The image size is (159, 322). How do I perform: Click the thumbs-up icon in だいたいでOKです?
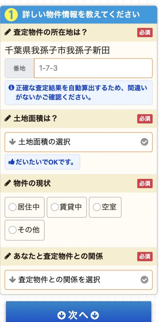11,162
